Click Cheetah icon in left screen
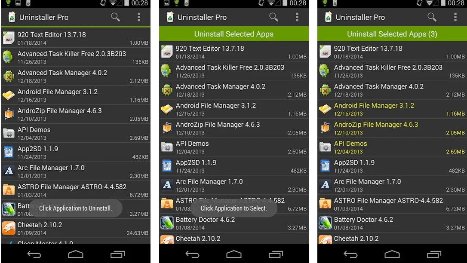The image size is (467, 263). 9,228
